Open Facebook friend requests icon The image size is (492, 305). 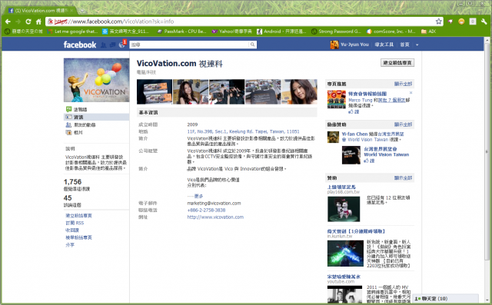coord(103,45)
